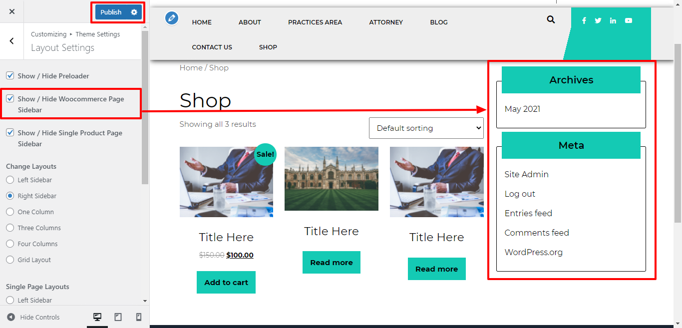Switch to tablet preview device icon
The width and height of the screenshot is (682, 328).
[x=118, y=317]
